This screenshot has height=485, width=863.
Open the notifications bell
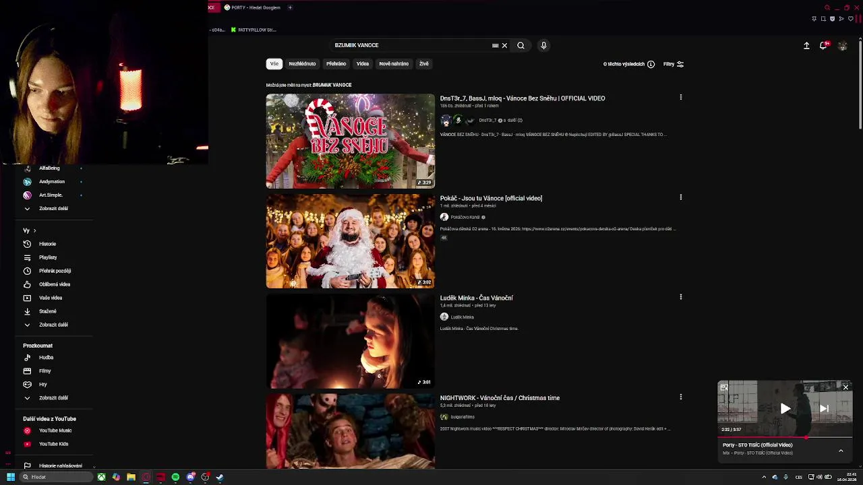pos(823,45)
